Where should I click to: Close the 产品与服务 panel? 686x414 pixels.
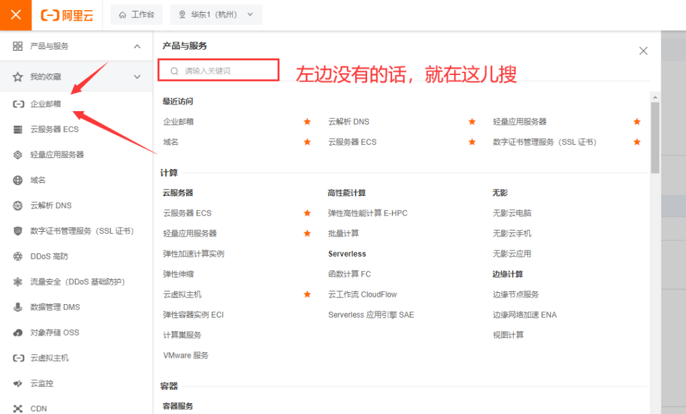pyautogui.click(x=643, y=51)
